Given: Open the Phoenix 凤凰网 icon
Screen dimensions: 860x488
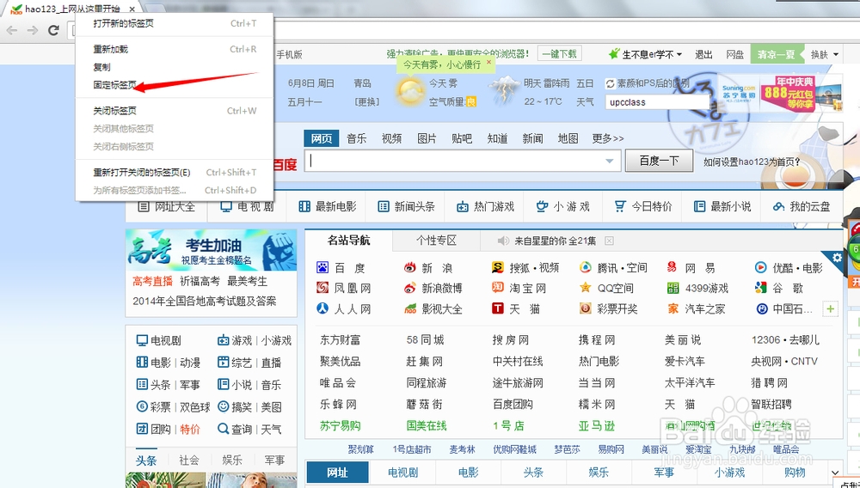Looking at the screenshot, I should click(322, 288).
